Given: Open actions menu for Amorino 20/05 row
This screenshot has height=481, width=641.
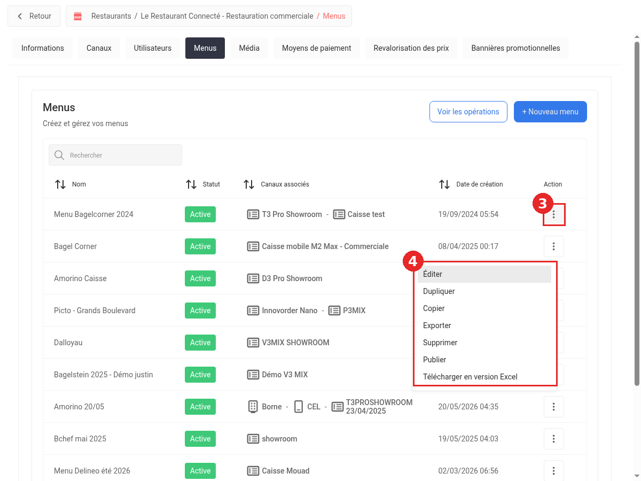Looking at the screenshot, I should click(554, 407).
